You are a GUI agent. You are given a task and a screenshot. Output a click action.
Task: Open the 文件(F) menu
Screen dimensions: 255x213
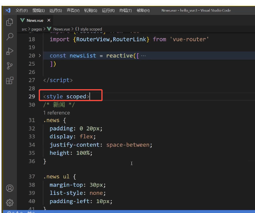click(22, 11)
